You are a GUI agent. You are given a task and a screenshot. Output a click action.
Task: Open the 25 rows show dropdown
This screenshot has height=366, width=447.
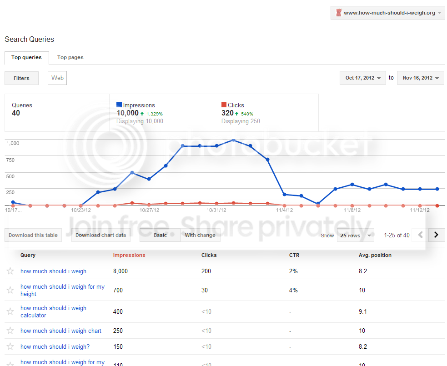click(x=356, y=235)
